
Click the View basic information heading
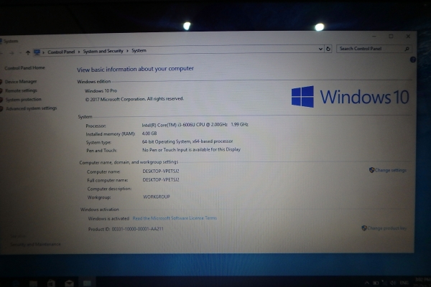tap(135, 69)
